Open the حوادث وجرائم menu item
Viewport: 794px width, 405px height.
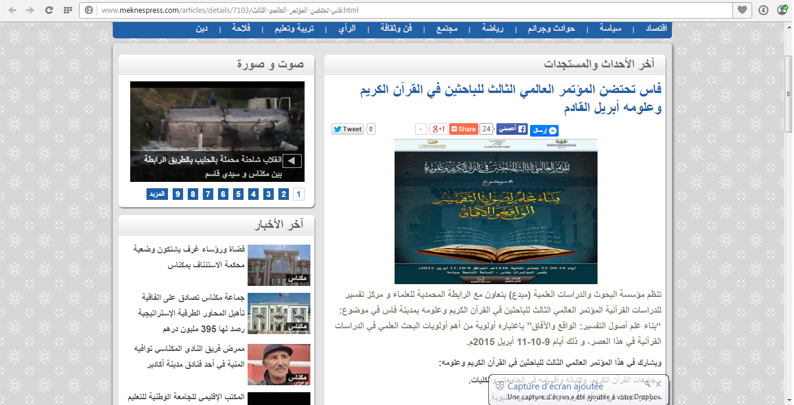click(x=552, y=28)
